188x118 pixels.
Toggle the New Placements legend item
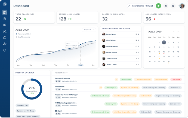pyautogui.click(x=23, y=37)
